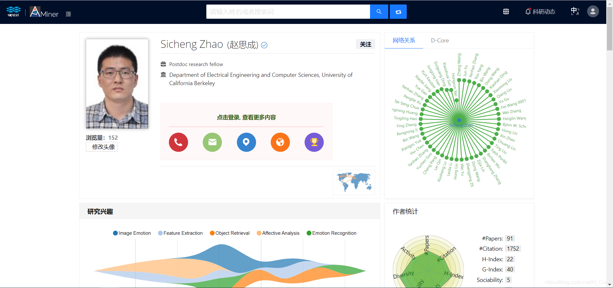Click the red phone contact icon
This screenshot has height=288, width=613.
tap(178, 142)
